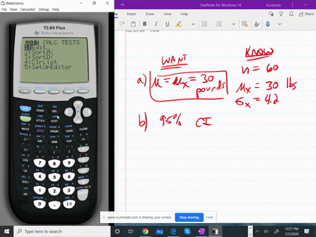
Task: Click the dictate microphone icon
Action: tap(268, 24)
